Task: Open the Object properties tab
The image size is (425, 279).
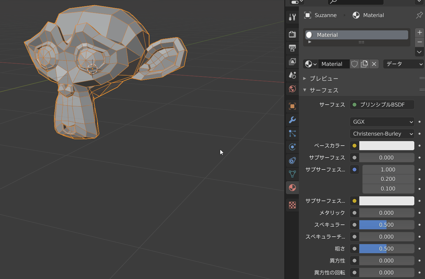Action: coord(292,106)
